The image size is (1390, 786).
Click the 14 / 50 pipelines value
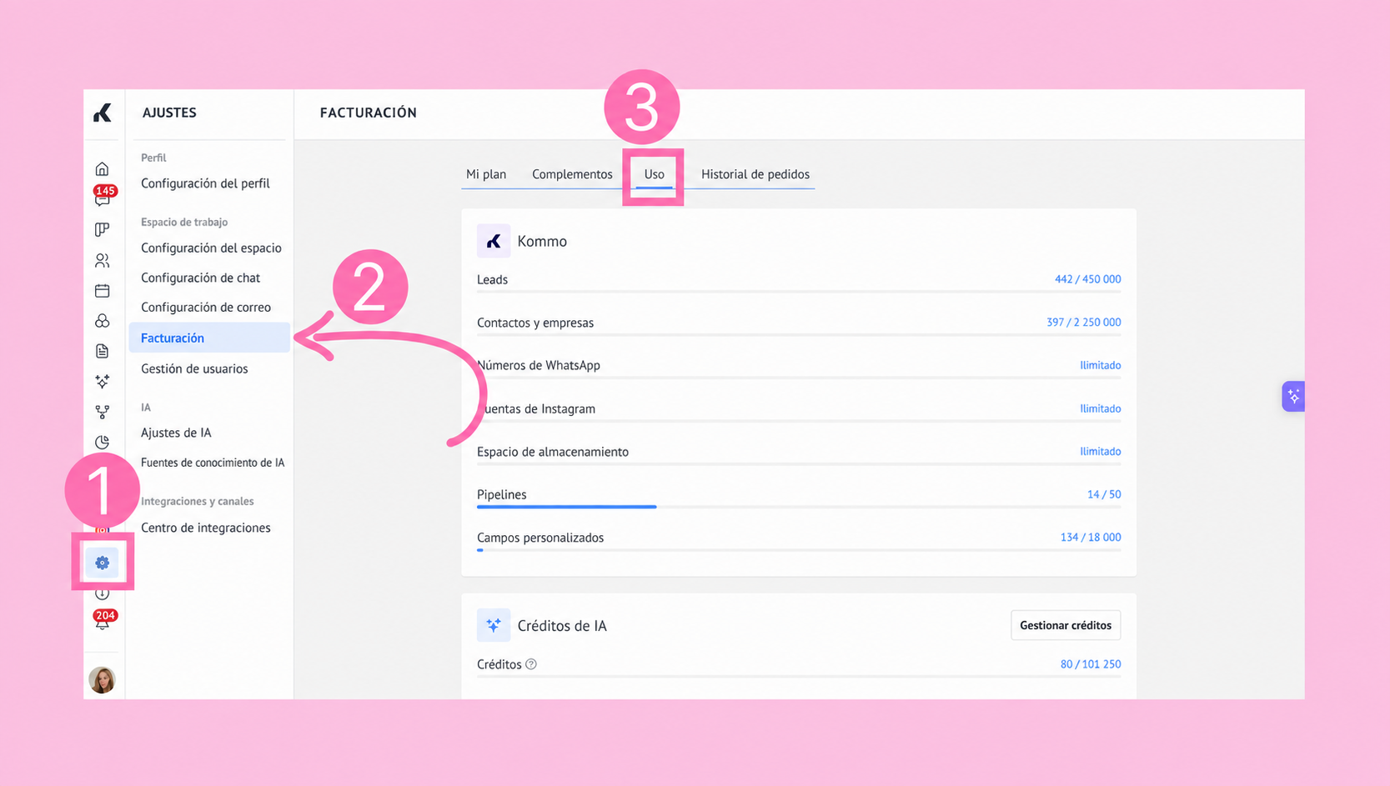[x=1103, y=494]
